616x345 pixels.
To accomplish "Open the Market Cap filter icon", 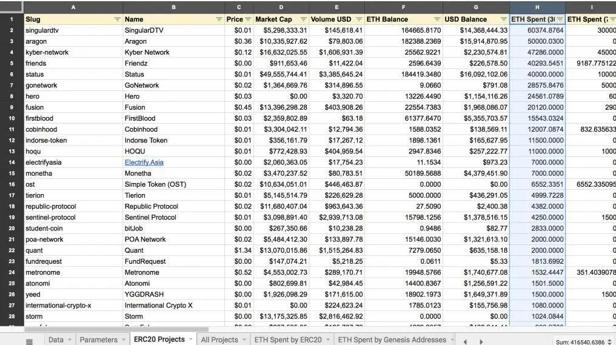I will pos(303,19).
